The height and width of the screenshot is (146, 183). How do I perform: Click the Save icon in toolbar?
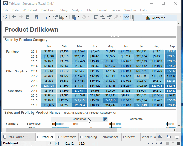click(28, 17)
